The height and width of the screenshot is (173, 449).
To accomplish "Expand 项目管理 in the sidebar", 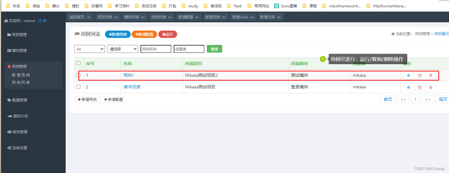I will coord(17,35).
